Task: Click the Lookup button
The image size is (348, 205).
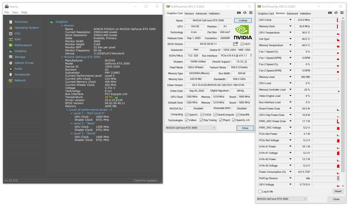Action: (x=243, y=20)
